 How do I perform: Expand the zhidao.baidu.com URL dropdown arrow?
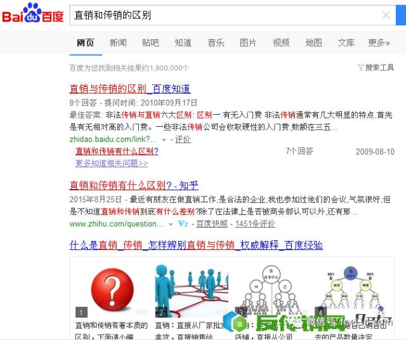[164, 140]
